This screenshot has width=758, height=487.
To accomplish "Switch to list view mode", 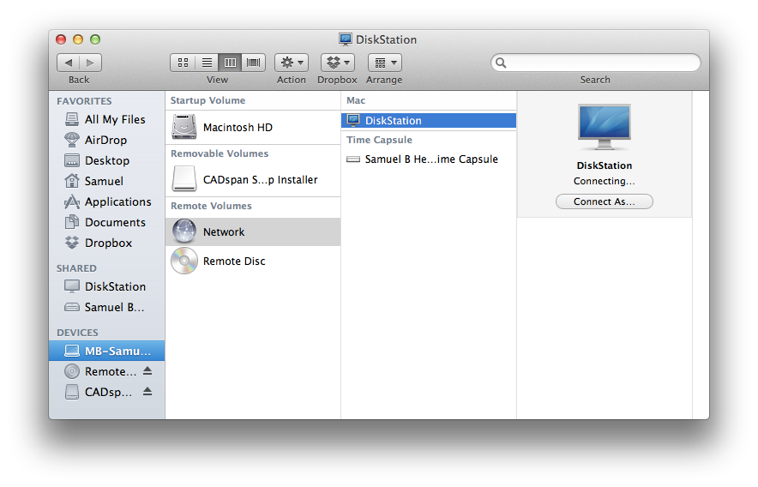I will coord(207,63).
